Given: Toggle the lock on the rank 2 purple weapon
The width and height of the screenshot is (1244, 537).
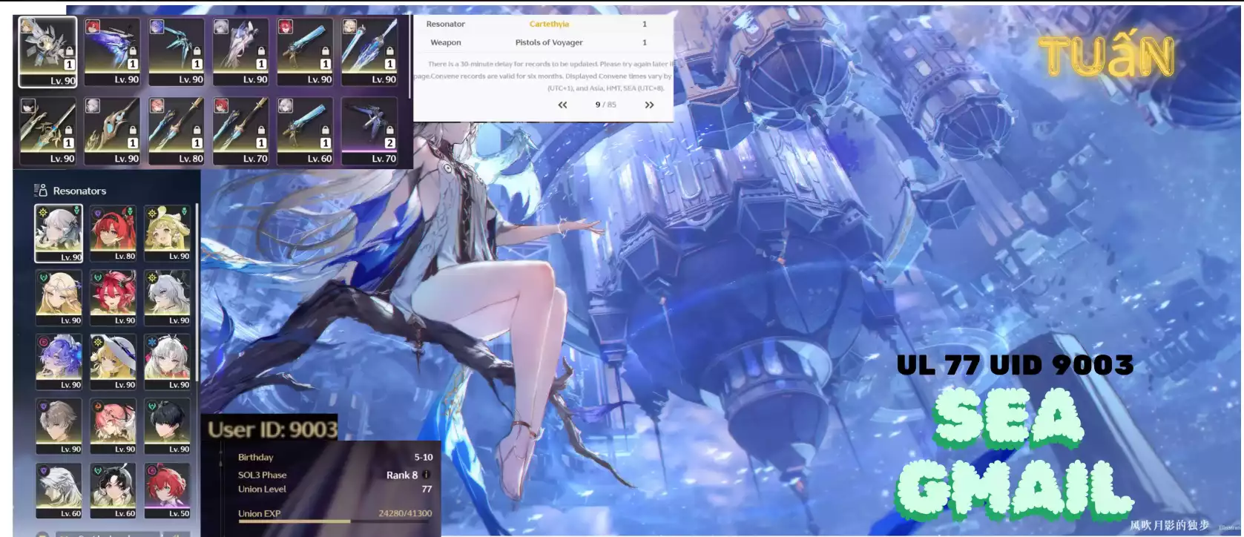Looking at the screenshot, I should [x=390, y=131].
